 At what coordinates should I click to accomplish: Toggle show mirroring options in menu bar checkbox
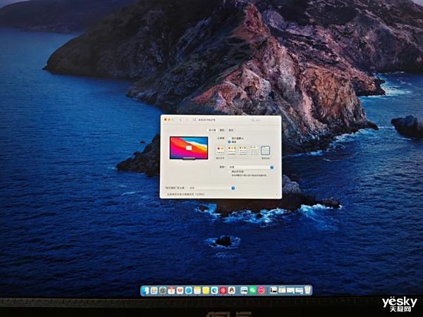165,194
